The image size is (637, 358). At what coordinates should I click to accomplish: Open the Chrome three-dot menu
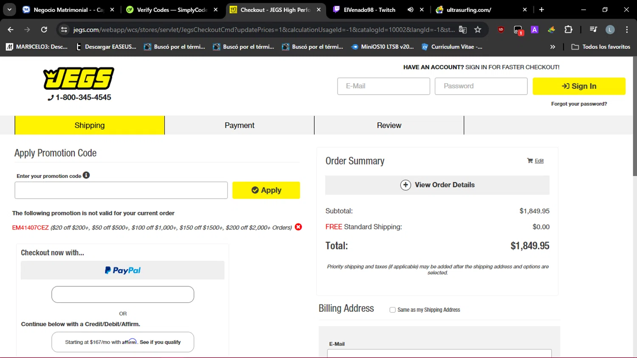click(x=627, y=29)
